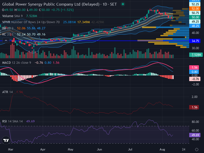Click the ATR 14 indicator label
The height and width of the screenshot is (153, 204).
[x=7, y=92]
